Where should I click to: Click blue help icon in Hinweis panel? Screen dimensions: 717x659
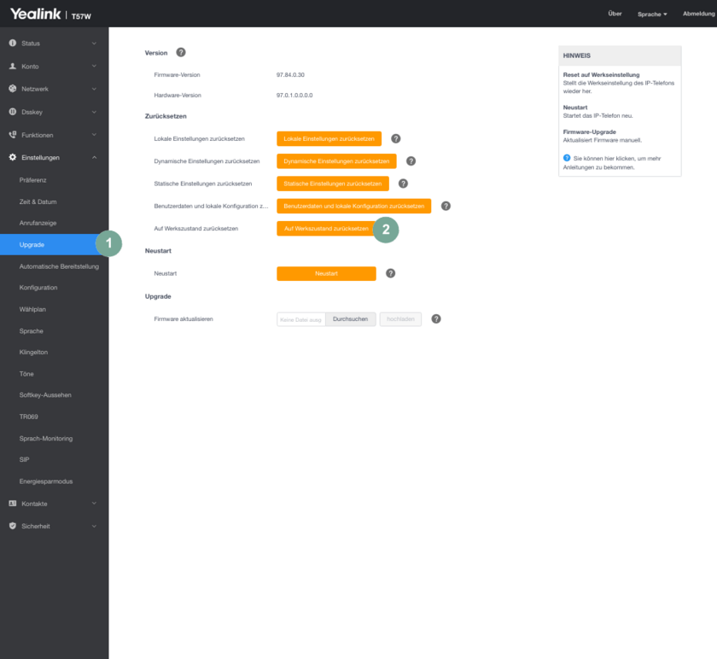tap(567, 158)
